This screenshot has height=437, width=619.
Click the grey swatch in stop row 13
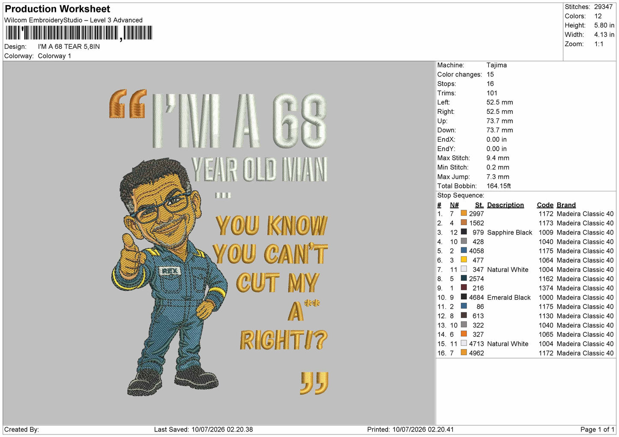click(x=464, y=324)
